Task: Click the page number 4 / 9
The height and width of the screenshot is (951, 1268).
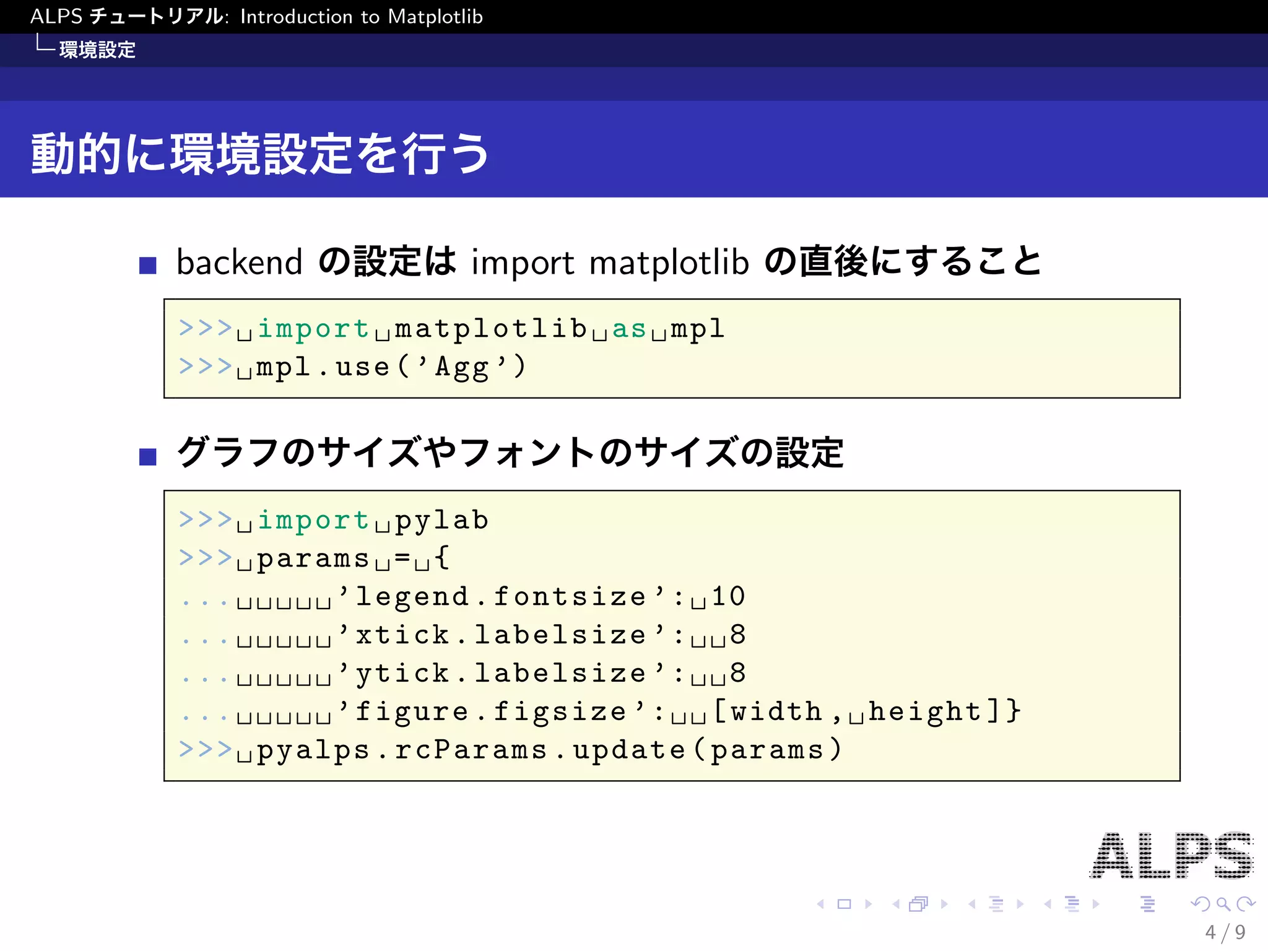Action: [x=1225, y=932]
